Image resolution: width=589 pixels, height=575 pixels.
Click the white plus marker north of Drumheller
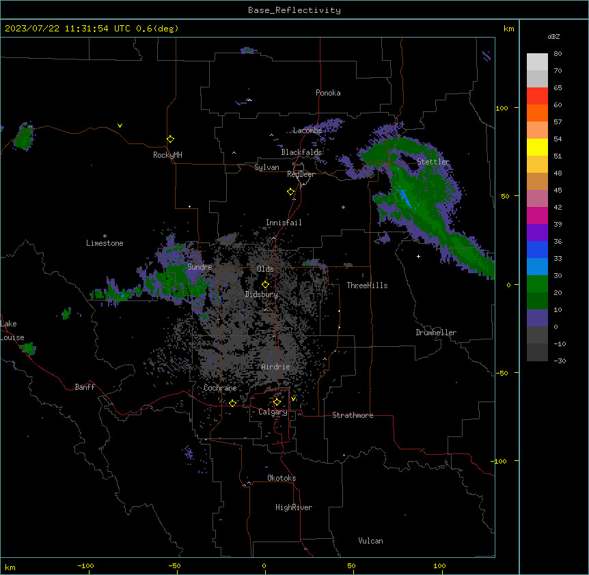418,256
